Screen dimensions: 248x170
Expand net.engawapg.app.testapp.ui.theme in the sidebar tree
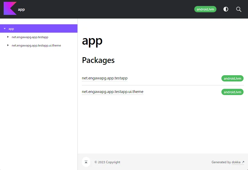pyautogui.click(x=8, y=45)
